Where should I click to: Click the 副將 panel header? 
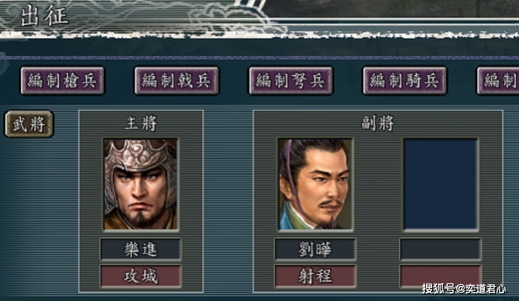378,123
